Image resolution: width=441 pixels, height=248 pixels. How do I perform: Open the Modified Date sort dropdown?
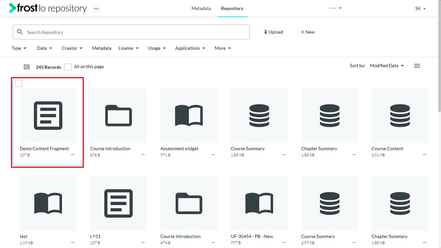click(x=387, y=65)
